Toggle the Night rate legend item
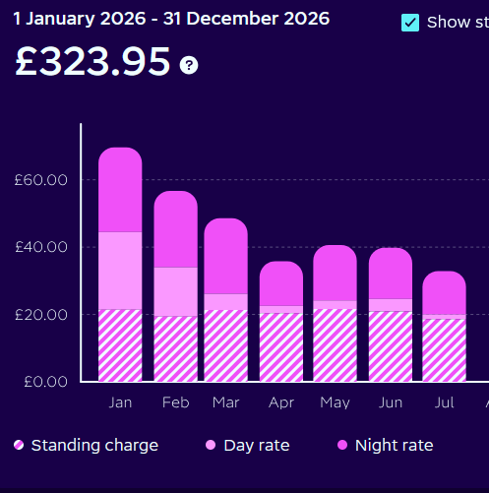 (386, 445)
